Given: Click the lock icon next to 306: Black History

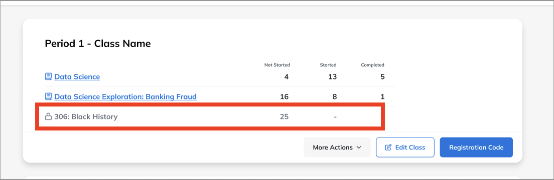Looking at the screenshot, I should click(x=48, y=116).
